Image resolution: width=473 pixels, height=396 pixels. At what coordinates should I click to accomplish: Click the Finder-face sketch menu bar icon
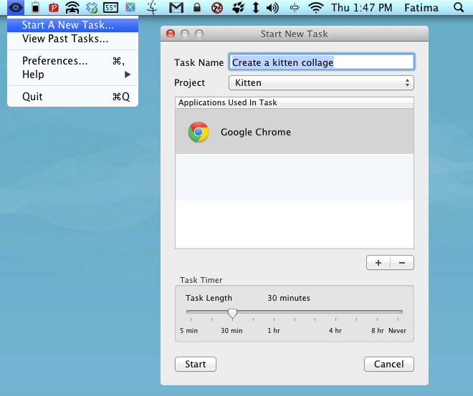tap(153, 7)
